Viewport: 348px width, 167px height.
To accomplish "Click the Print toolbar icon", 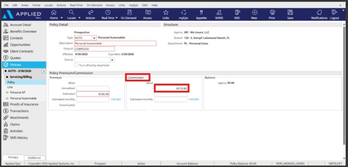I will pyautogui.click(x=272, y=14).
